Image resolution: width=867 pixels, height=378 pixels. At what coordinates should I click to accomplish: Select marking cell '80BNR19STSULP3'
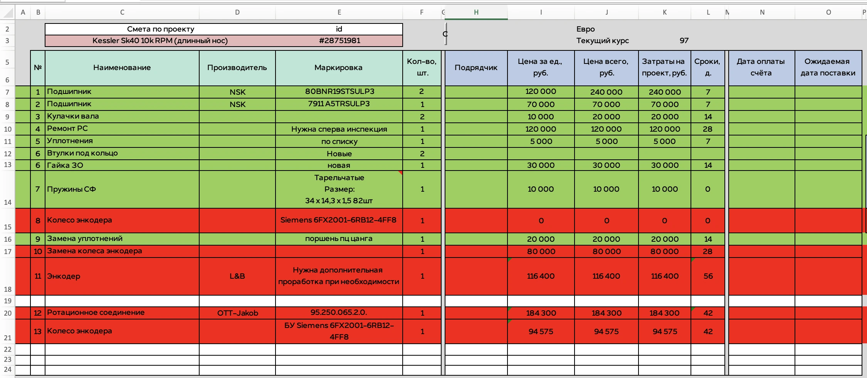(x=339, y=92)
